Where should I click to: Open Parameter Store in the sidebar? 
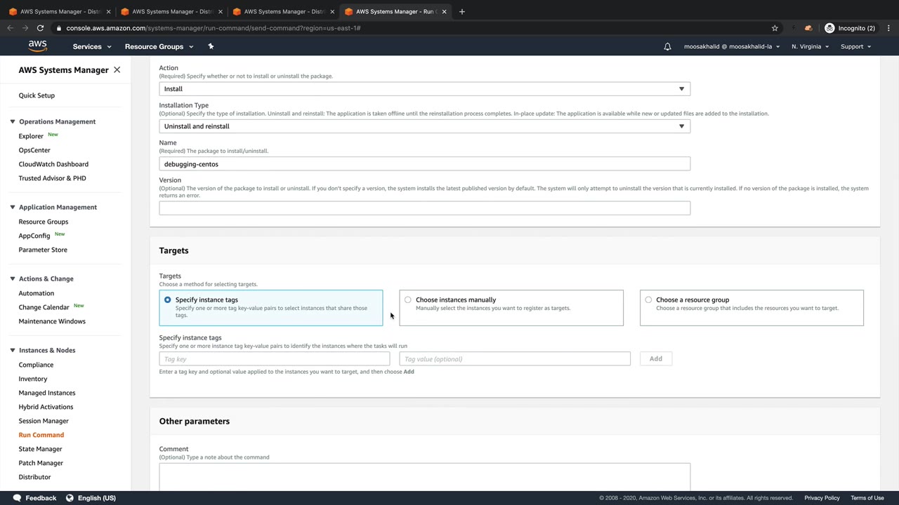[43, 250]
